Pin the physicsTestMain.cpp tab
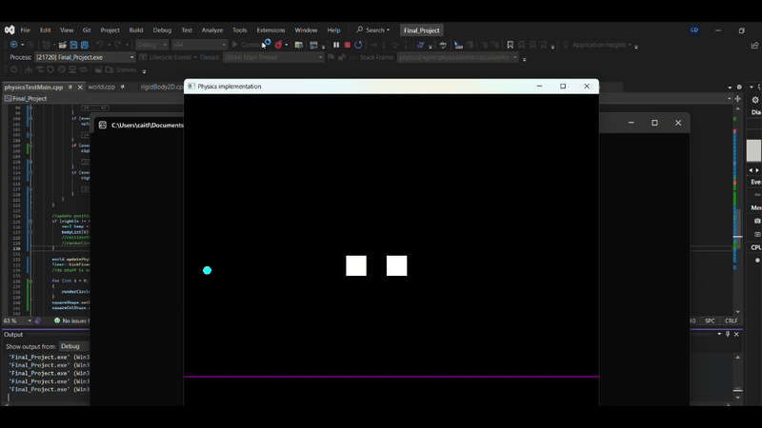Image resolution: width=762 pixels, height=428 pixels. [x=70, y=87]
